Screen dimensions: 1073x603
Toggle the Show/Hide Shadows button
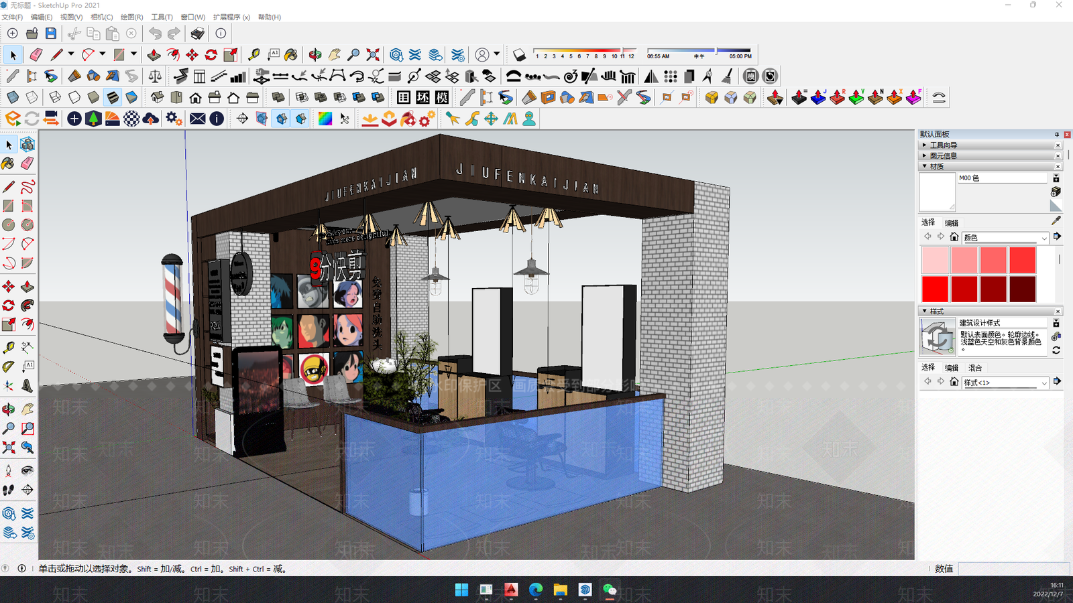pyautogui.click(x=520, y=54)
